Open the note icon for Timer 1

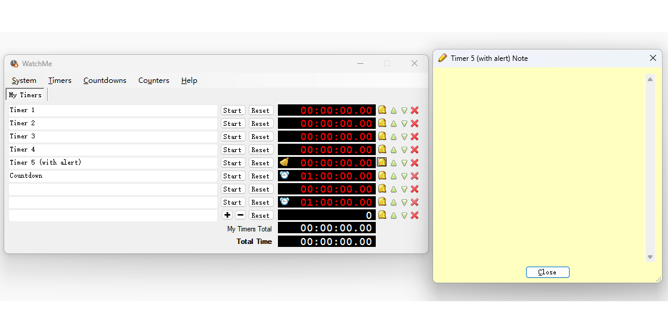[382, 110]
